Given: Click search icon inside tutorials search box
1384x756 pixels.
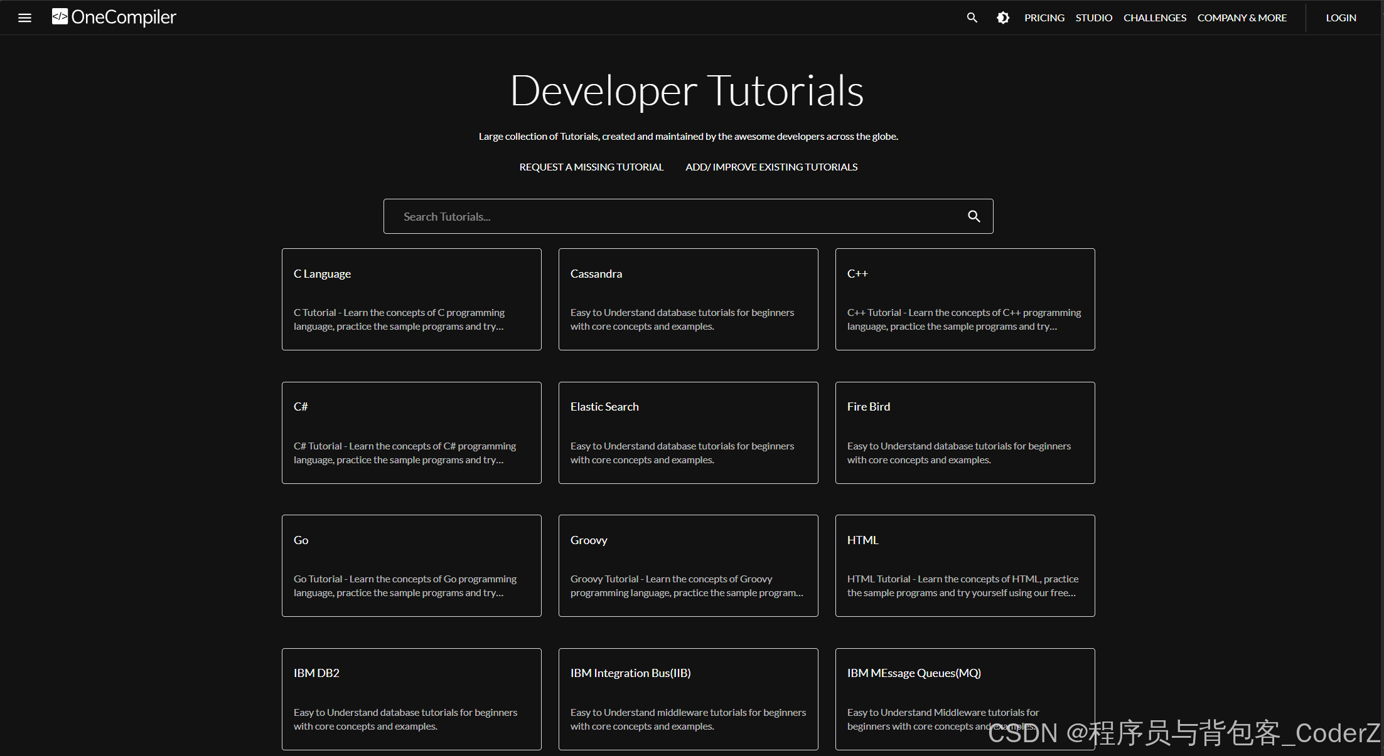Looking at the screenshot, I should [974, 216].
